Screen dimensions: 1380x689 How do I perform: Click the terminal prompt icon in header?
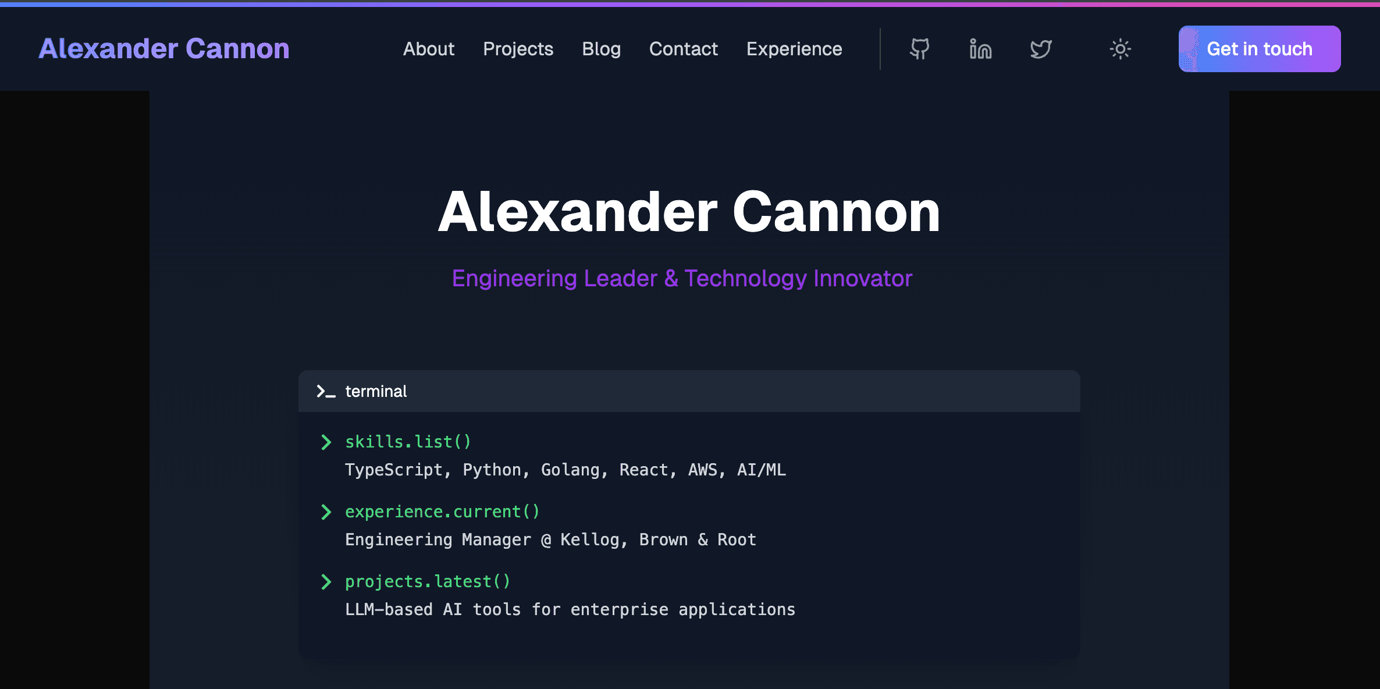[326, 391]
